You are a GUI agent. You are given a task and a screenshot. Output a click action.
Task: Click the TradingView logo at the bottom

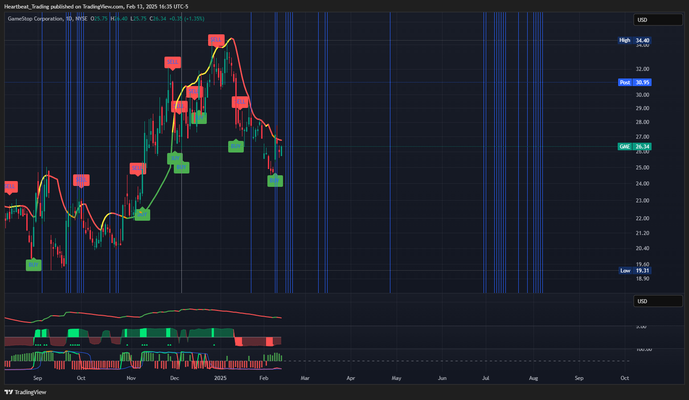pos(25,392)
